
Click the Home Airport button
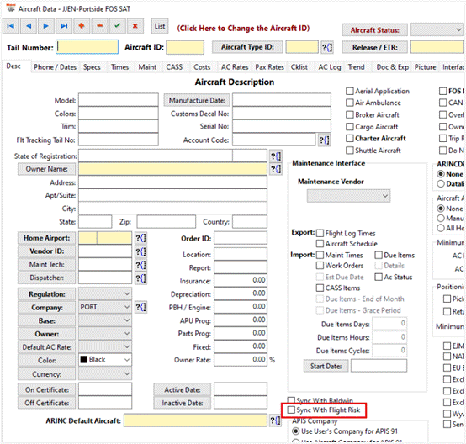46,238
